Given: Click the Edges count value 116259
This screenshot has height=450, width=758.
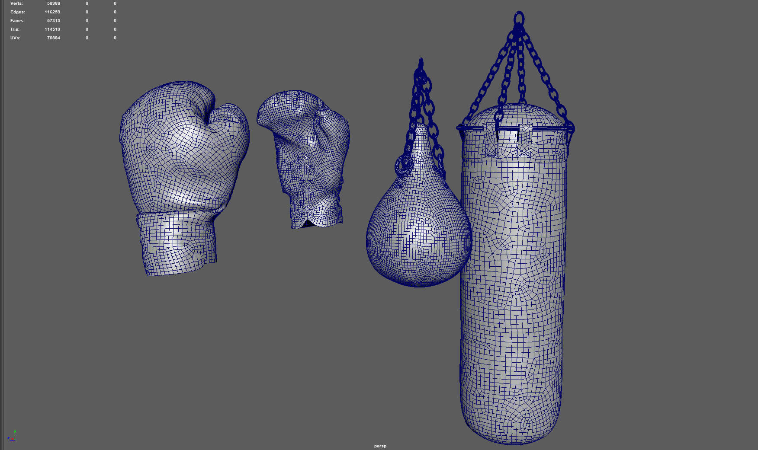Looking at the screenshot, I should 52,12.
